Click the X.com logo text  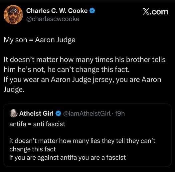pos(155,12)
